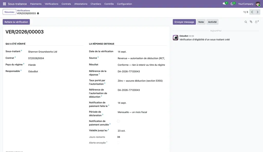The image size is (263, 152).
Task: Open attachments with the paperclip icon
Action: (x=251, y=22)
